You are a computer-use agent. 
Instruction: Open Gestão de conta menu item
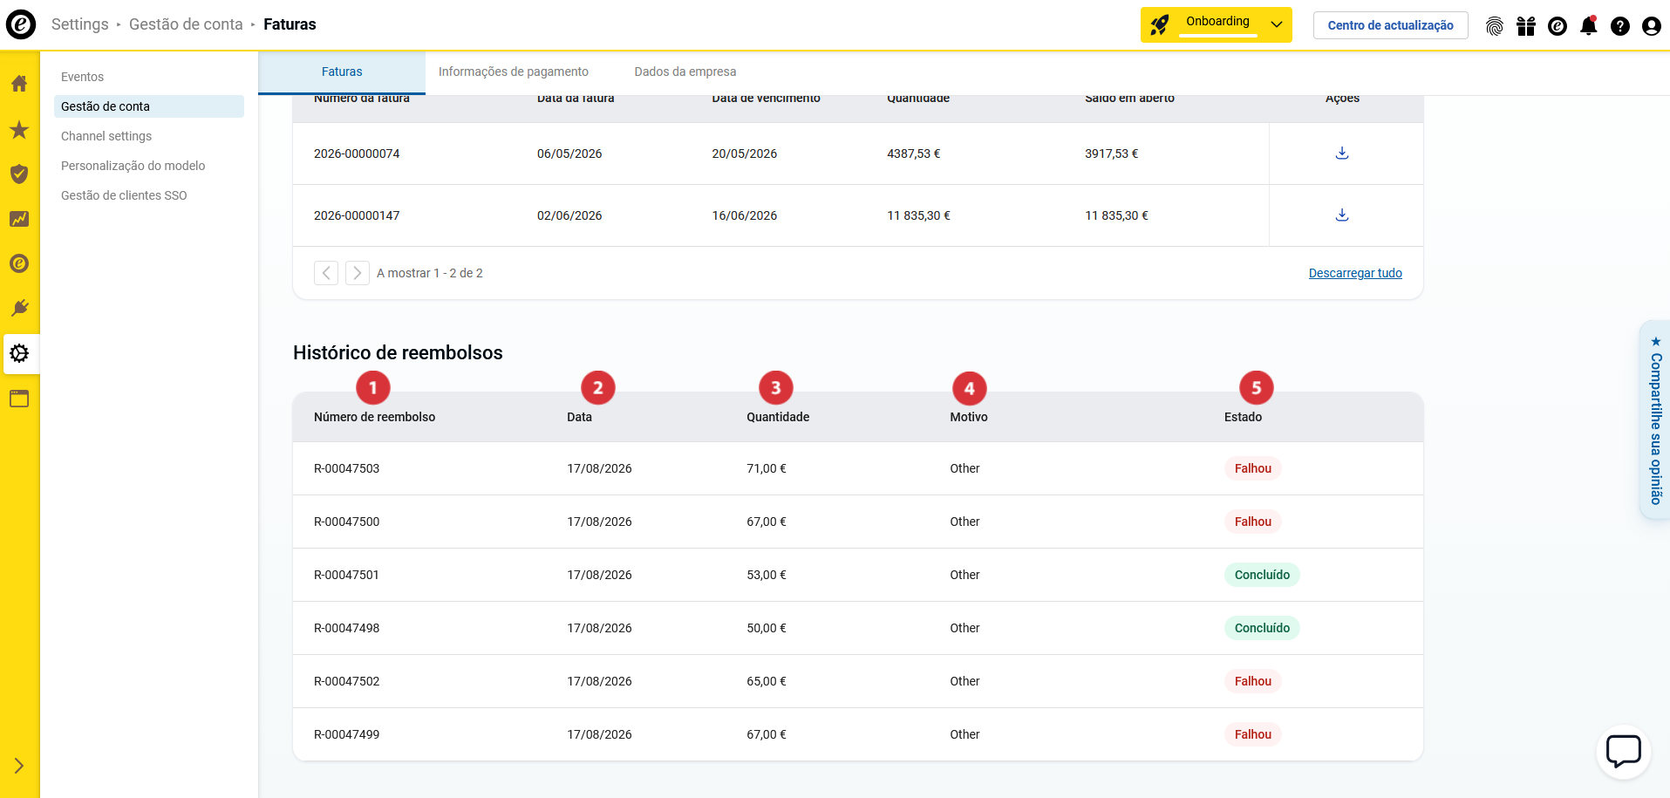coord(149,106)
